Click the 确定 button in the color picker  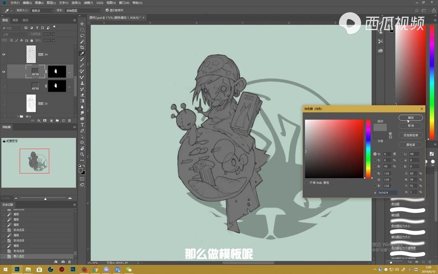point(411,118)
